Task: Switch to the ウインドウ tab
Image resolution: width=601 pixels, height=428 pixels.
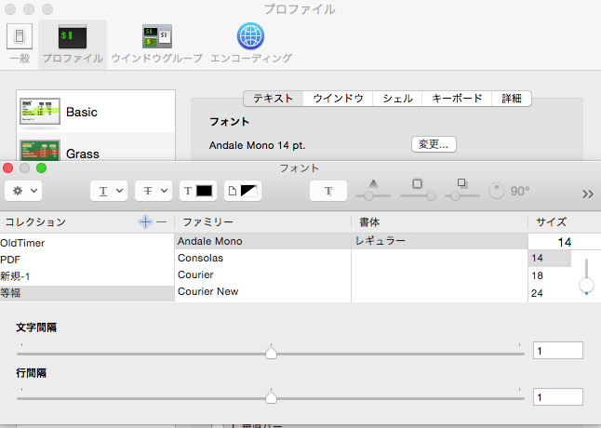Action: [338, 98]
